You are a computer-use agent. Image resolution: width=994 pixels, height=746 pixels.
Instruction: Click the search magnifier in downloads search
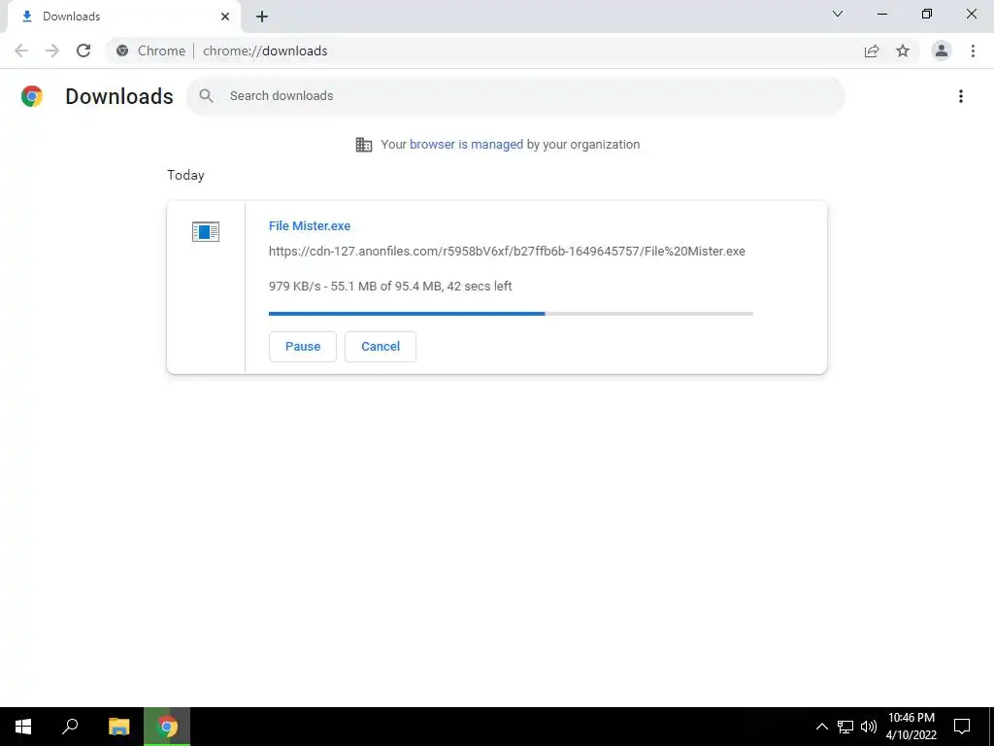[x=206, y=96]
